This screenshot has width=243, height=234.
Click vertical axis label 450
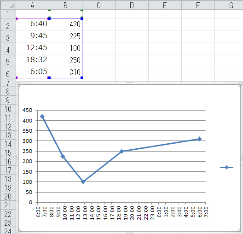(27, 110)
